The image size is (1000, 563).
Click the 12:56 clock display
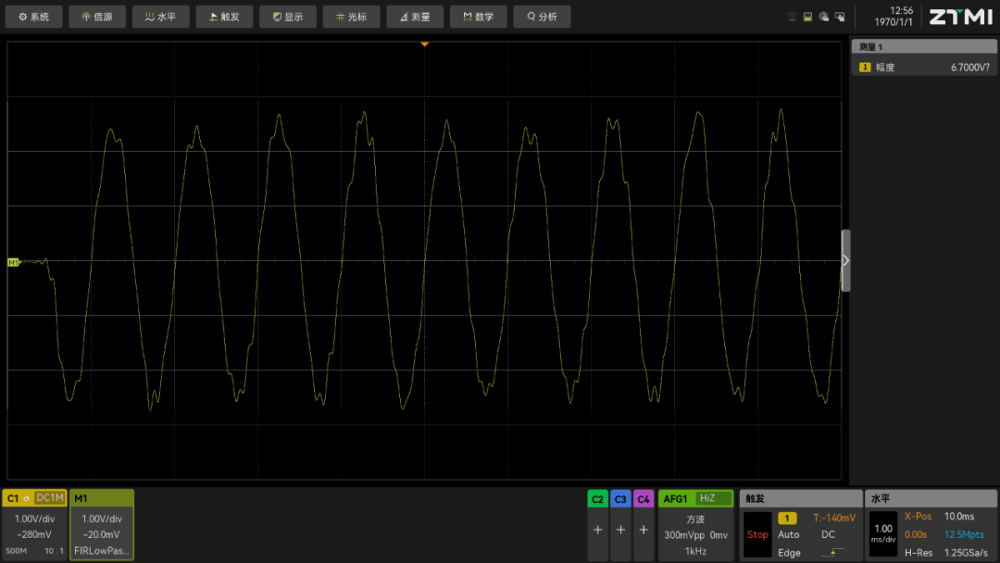tap(901, 11)
